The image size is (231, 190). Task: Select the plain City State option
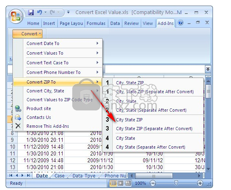click(x=153, y=138)
